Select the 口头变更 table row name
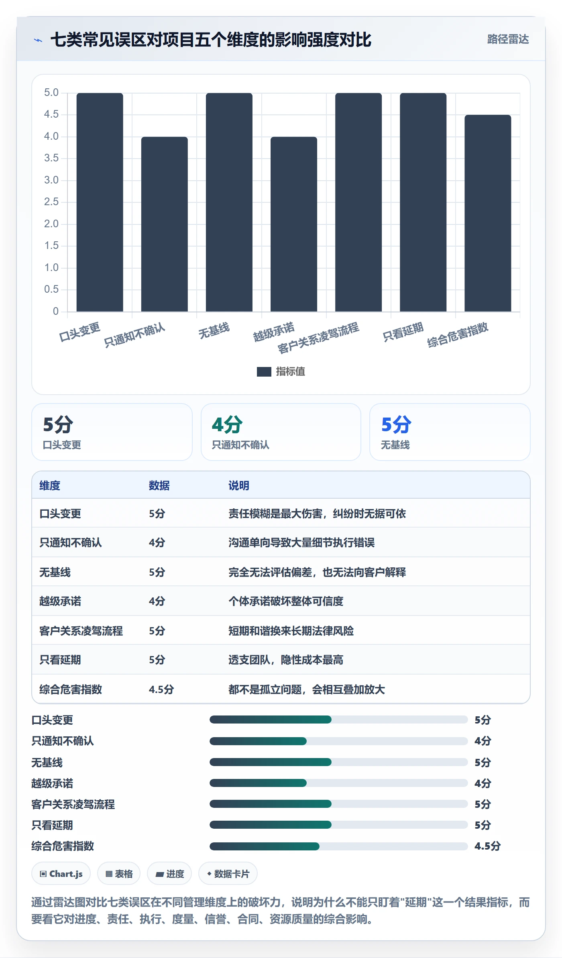Viewport: 562px width, 958px height. 60,514
